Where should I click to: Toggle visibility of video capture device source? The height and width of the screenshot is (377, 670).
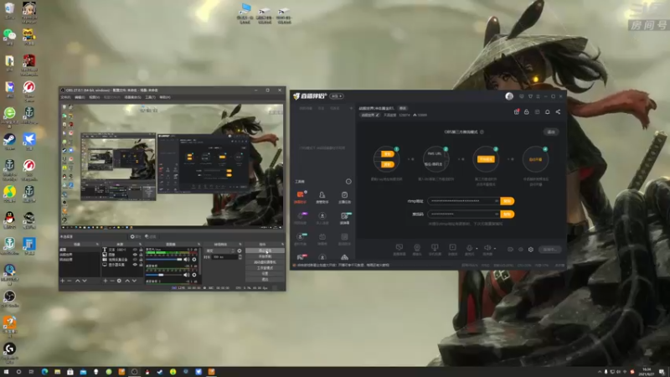pyautogui.click(x=135, y=260)
